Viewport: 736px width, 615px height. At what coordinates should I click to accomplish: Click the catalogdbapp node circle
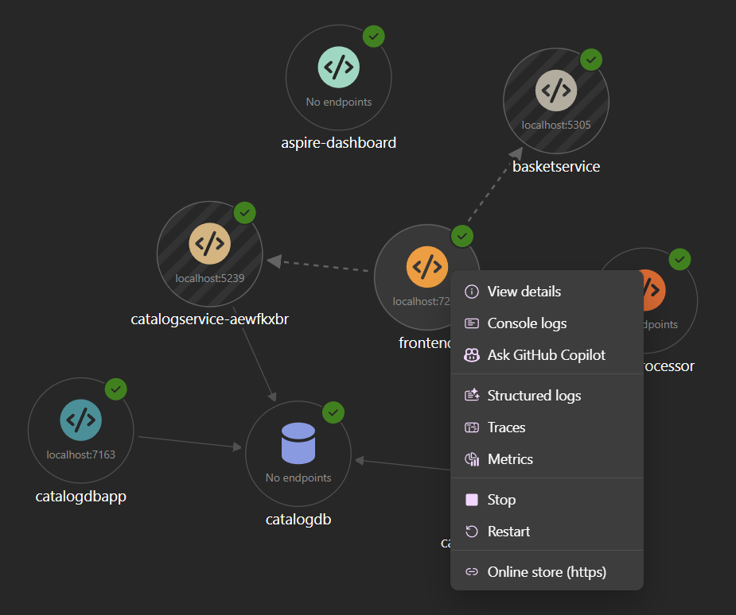pos(80,430)
